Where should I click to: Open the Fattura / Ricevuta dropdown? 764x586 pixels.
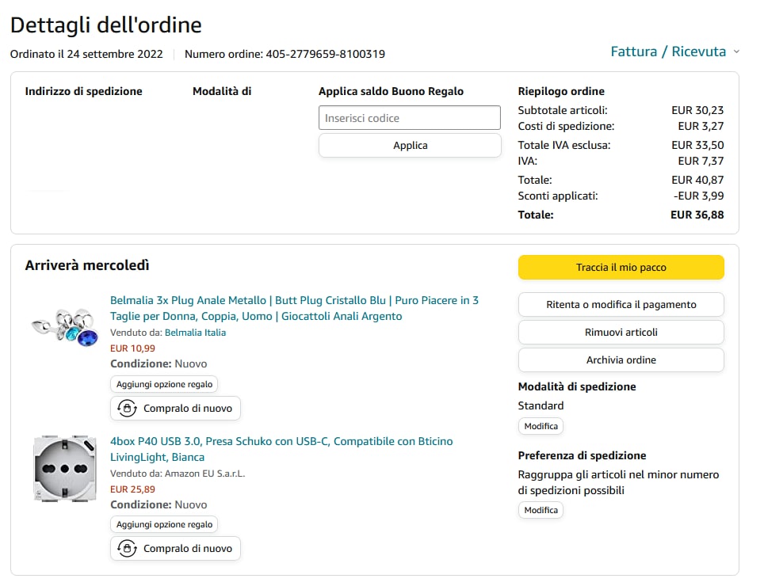(x=668, y=52)
